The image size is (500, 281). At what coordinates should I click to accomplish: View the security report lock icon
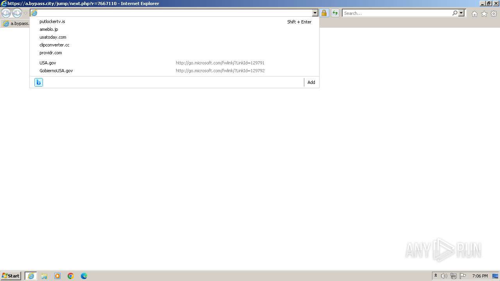click(x=324, y=13)
